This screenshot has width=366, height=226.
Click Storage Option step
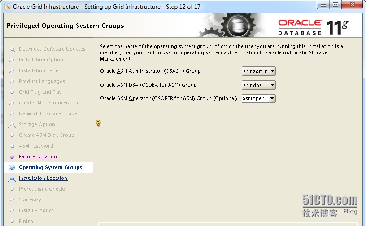[37, 124]
